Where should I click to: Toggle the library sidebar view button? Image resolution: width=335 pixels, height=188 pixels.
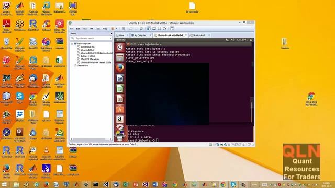click(x=149, y=29)
